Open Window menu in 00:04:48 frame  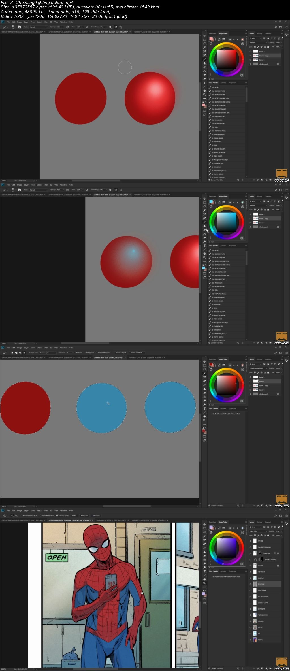click(x=63, y=185)
